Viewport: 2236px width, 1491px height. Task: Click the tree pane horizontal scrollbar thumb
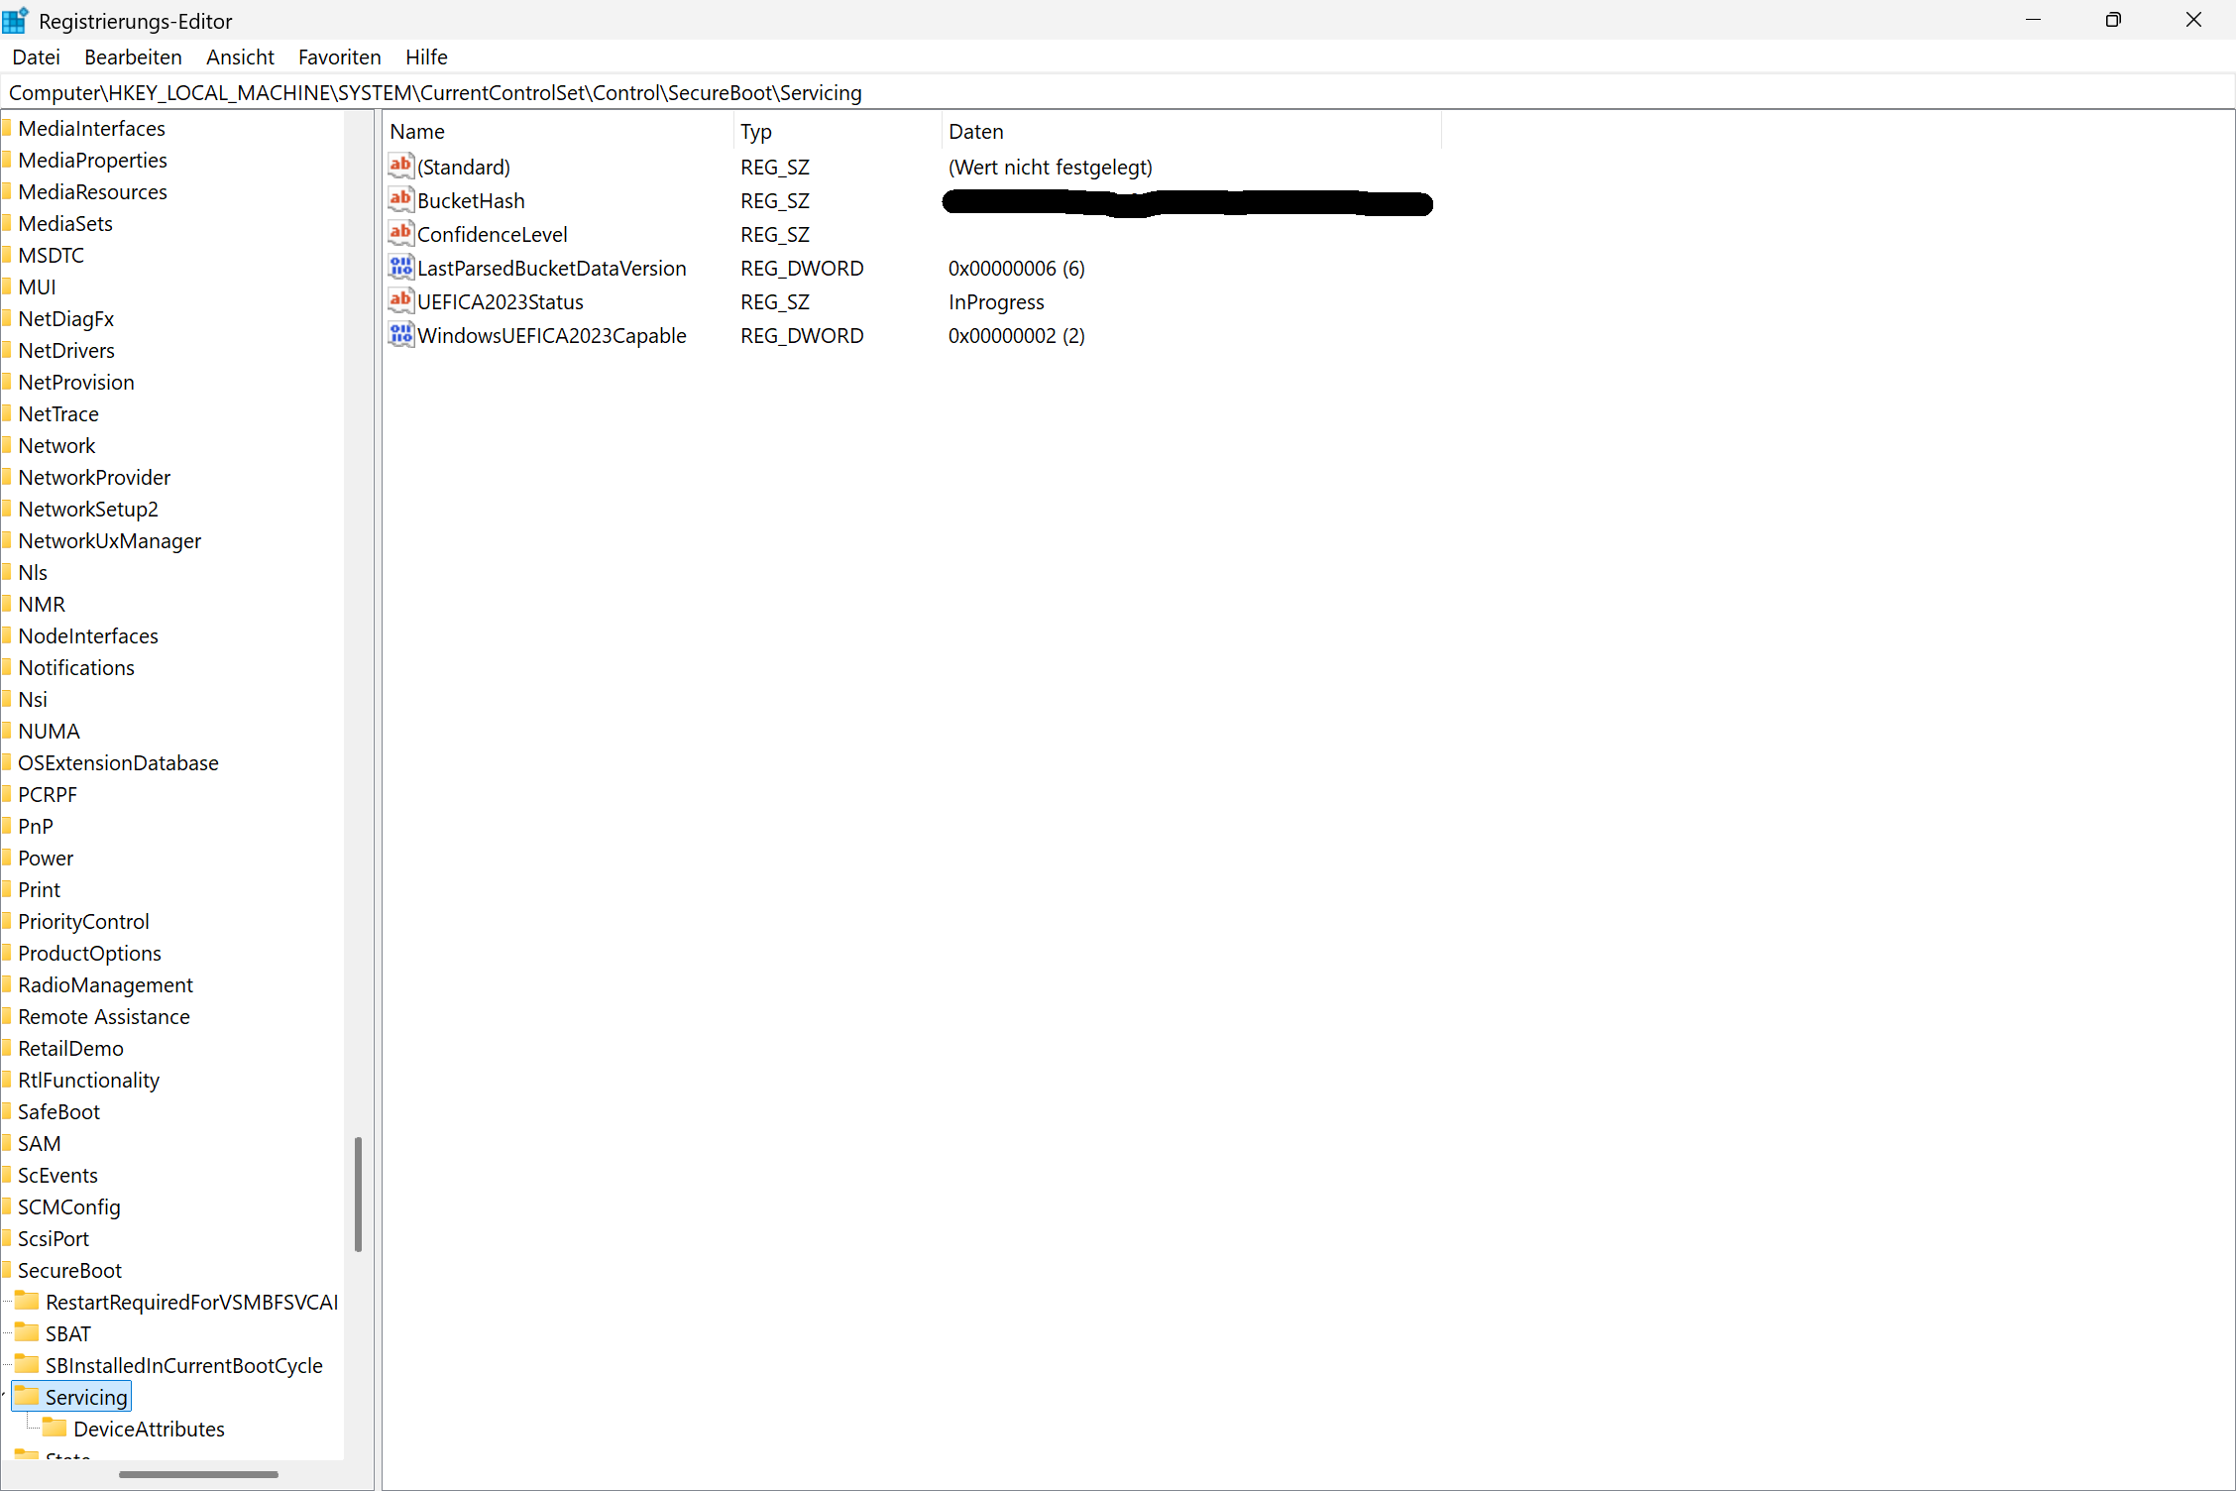click(198, 1474)
